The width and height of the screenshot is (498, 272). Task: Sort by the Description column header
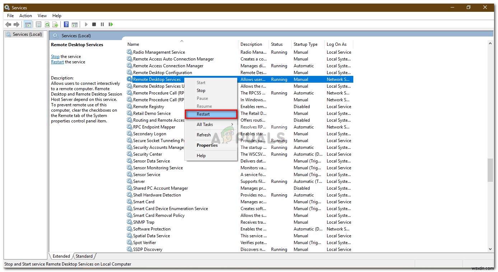253,44
